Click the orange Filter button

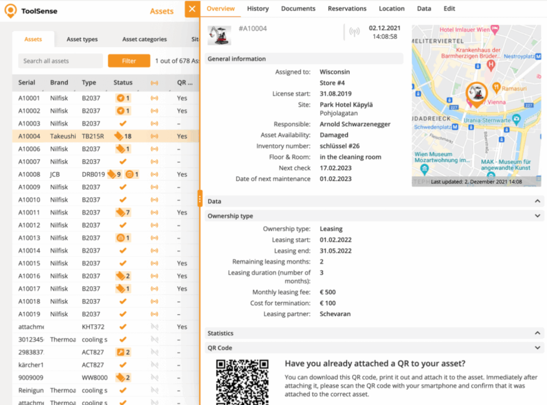129,61
